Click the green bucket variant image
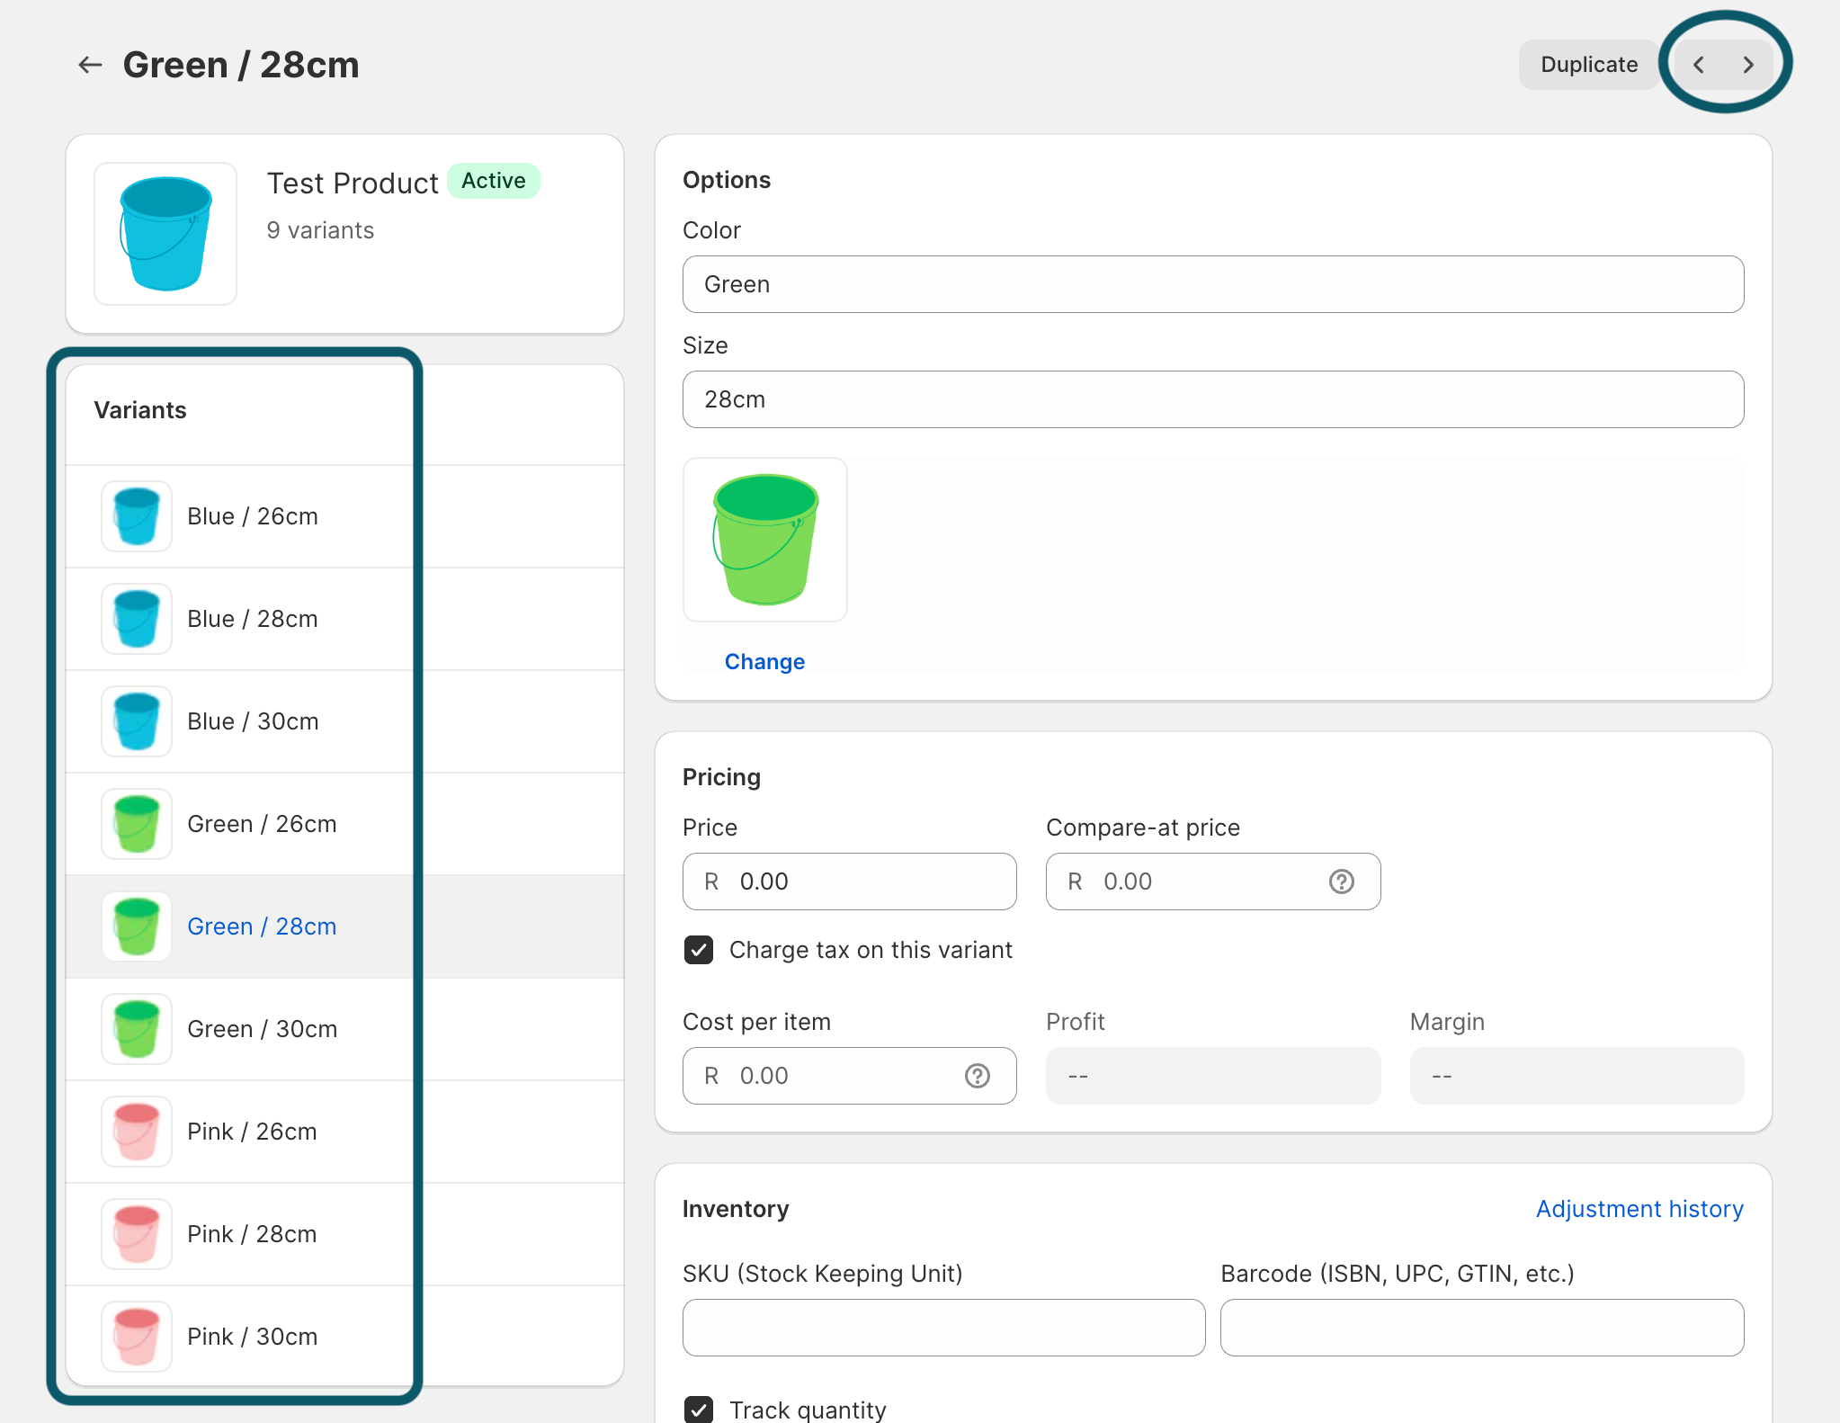Viewport: 1840px width, 1423px height. [x=765, y=540]
